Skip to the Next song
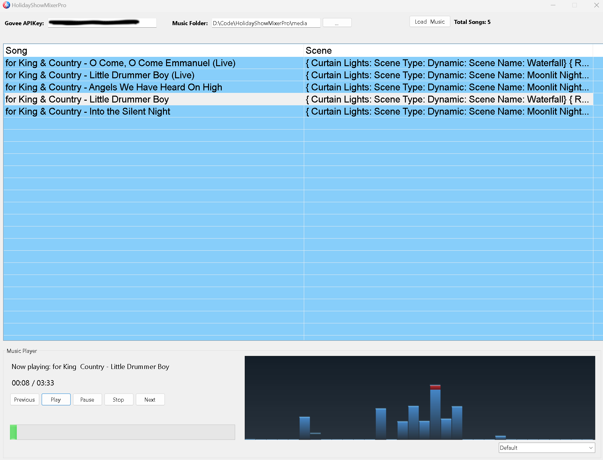Image resolution: width=603 pixels, height=460 pixels. coord(150,399)
